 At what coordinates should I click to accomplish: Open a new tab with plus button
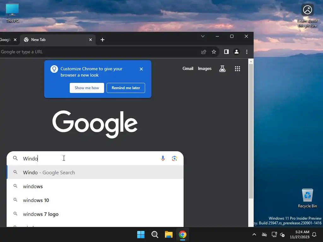[103, 40]
